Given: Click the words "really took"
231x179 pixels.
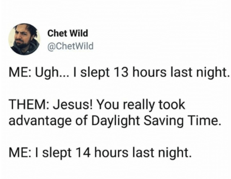Looking at the screenshot, I should coord(154,105).
